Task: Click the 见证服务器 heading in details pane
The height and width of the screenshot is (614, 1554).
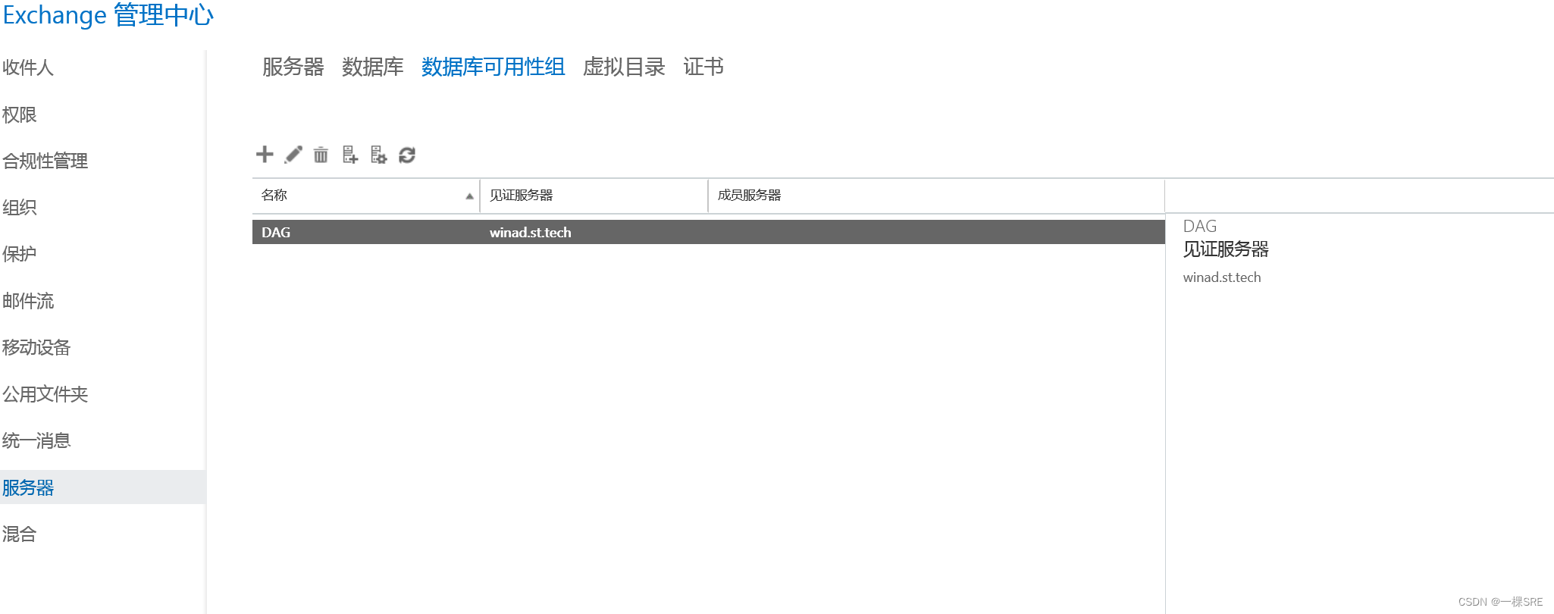Action: [x=1226, y=249]
